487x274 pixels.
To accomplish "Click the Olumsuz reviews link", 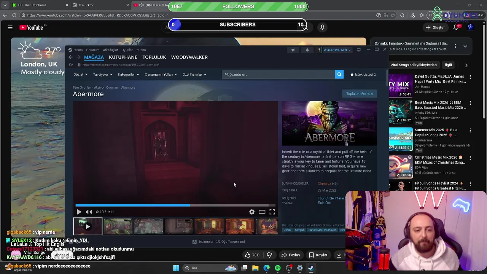I will (324, 183).
